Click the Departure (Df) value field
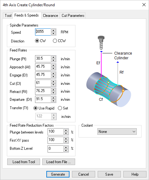 pos(43,100)
